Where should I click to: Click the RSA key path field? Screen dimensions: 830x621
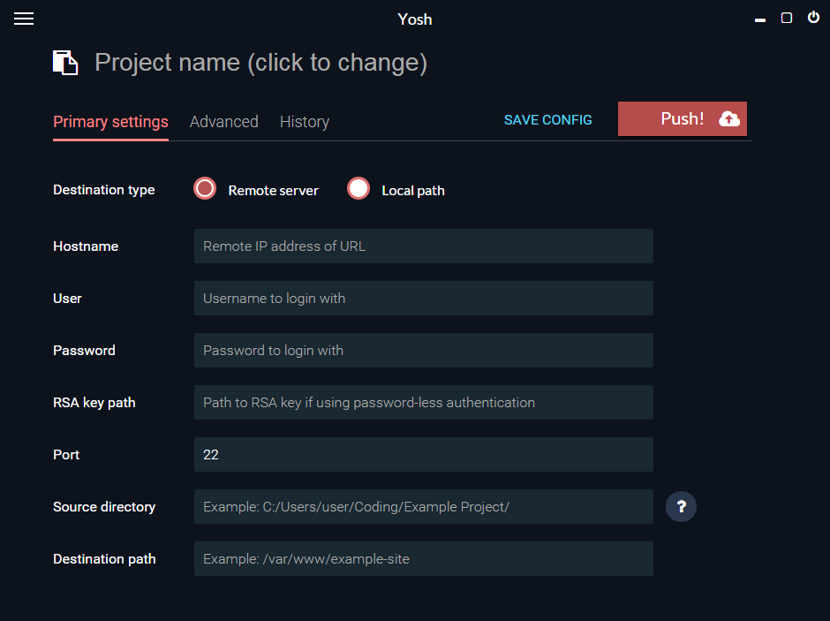424,402
